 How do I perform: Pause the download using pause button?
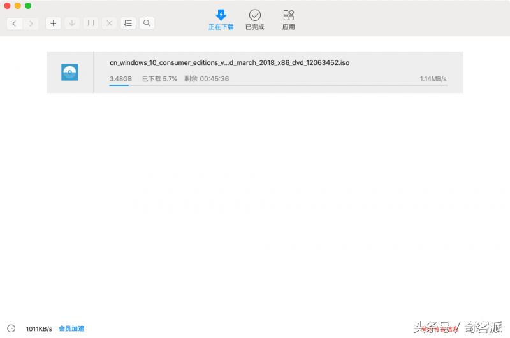click(x=91, y=24)
